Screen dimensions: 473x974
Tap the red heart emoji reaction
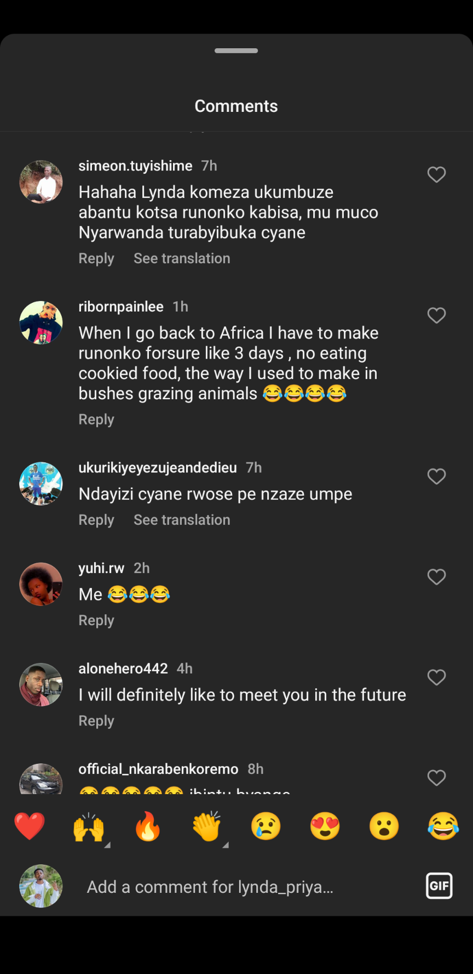pyautogui.click(x=30, y=826)
